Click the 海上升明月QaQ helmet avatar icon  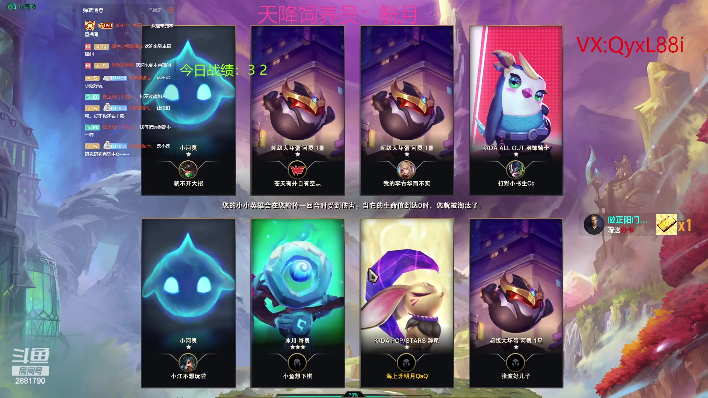pos(406,363)
